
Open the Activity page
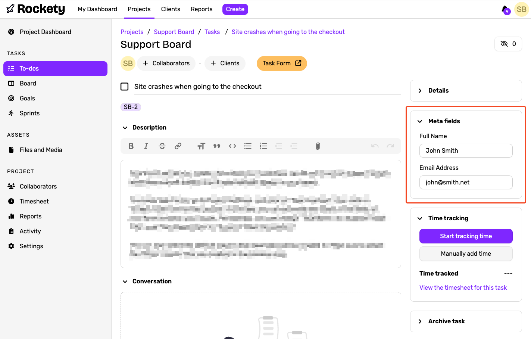click(x=56, y=231)
